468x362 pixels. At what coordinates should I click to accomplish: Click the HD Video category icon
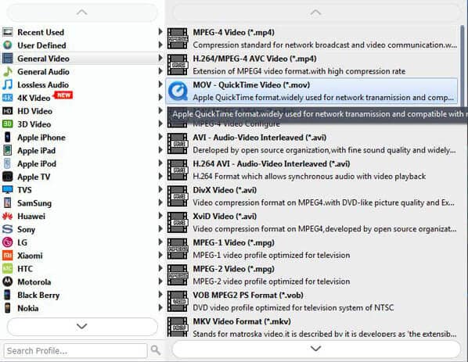point(8,111)
